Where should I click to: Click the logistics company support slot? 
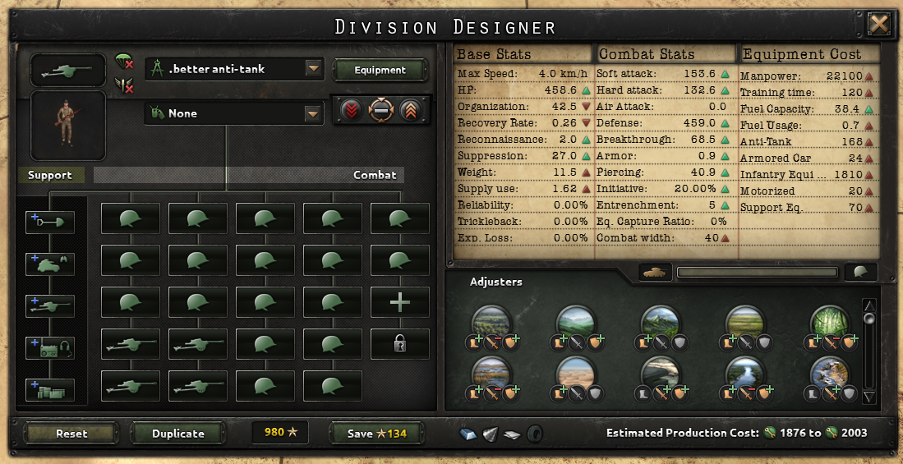[50, 390]
